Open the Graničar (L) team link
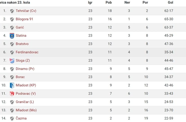Image resolution: width=186 pixels, height=122 pixels. (25, 102)
